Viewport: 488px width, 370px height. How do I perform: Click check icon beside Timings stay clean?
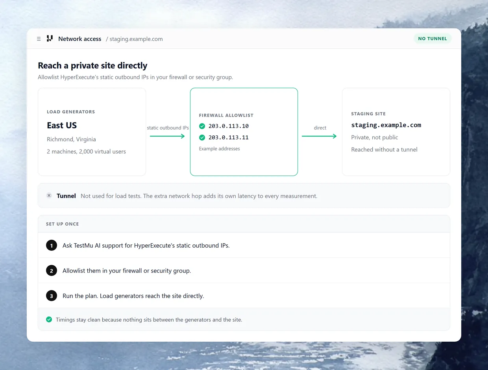49,320
